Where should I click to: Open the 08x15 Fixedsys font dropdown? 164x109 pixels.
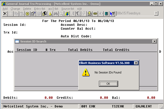156,13
